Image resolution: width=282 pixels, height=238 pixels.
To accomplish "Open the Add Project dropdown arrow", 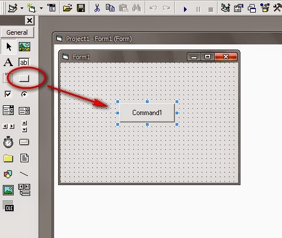I will click(22, 8).
